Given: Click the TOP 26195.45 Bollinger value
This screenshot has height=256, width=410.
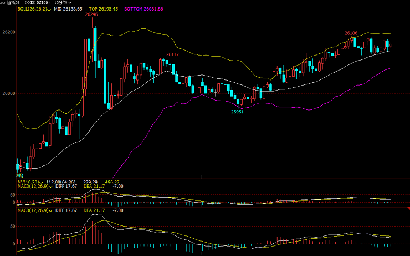Looking at the screenshot, I should [x=104, y=9].
